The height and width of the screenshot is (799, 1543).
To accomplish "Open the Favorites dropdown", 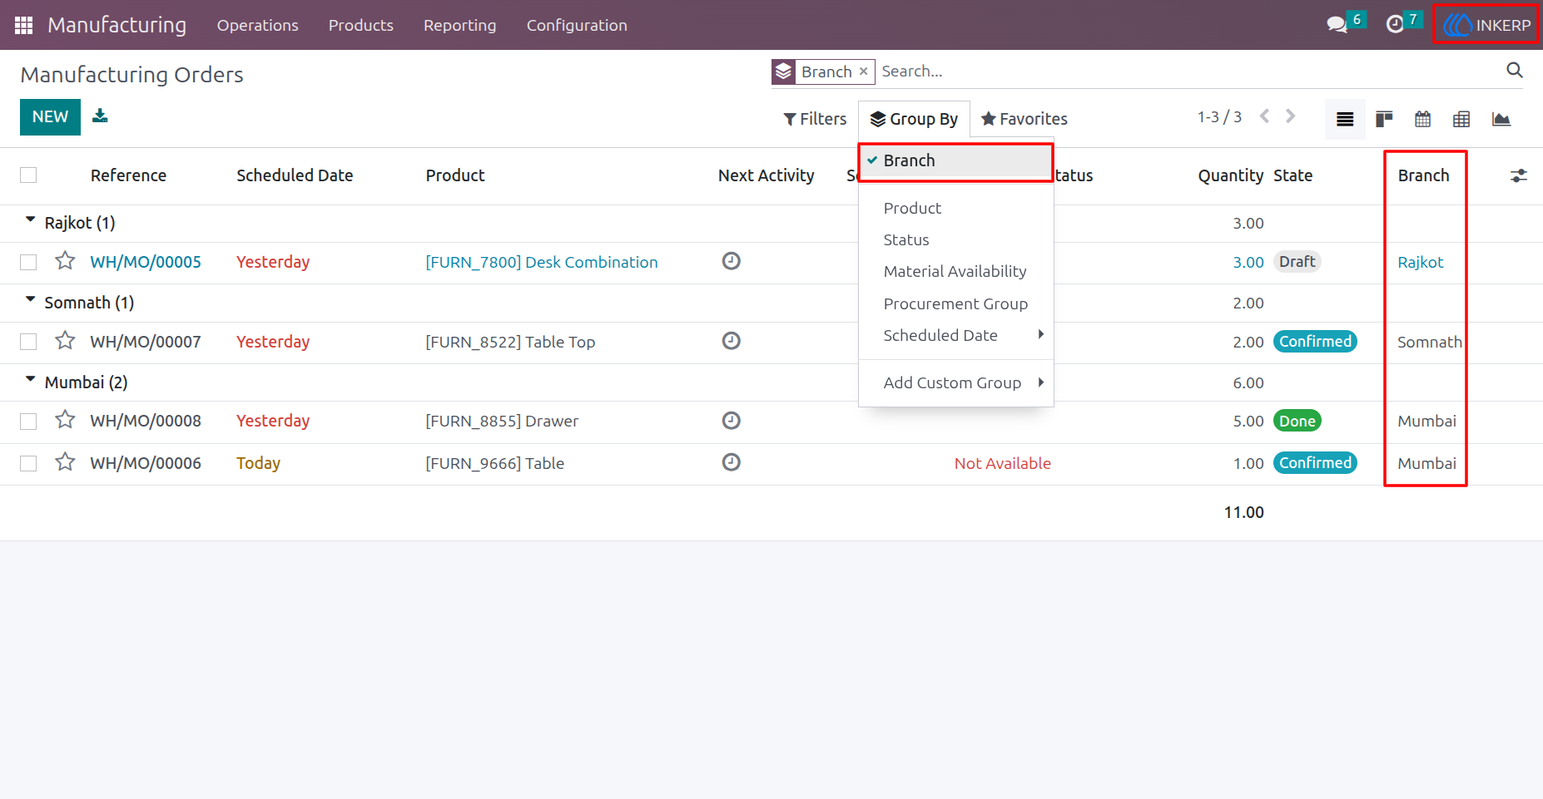I will pos(1025,119).
